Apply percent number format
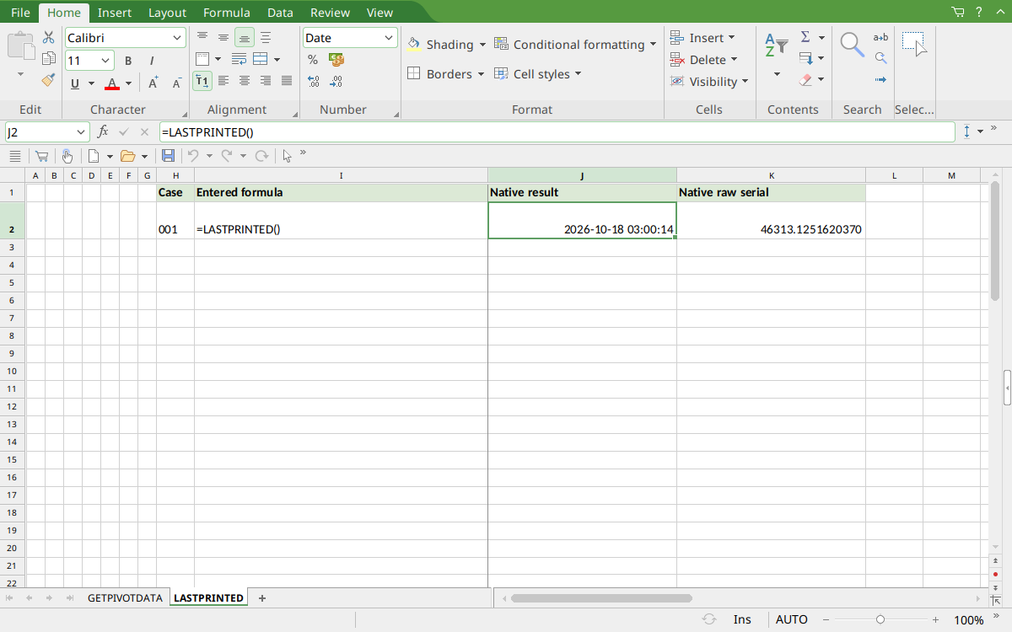Viewport: 1012px width, 632px height. click(x=313, y=60)
